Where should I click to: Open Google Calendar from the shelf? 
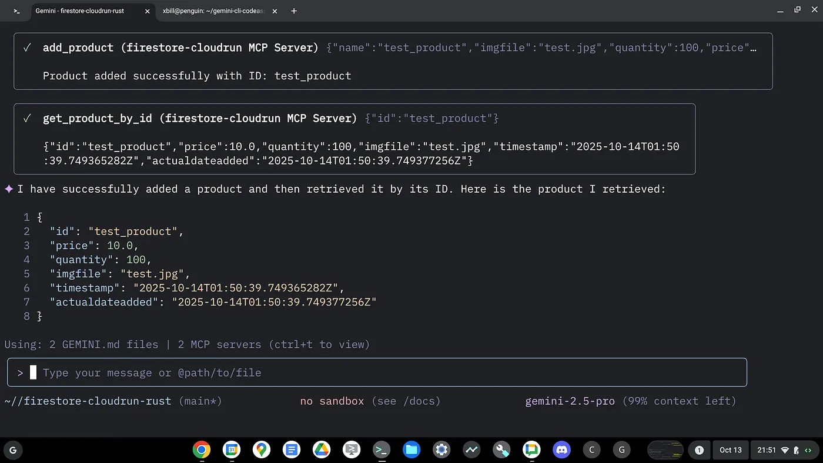[232, 450]
